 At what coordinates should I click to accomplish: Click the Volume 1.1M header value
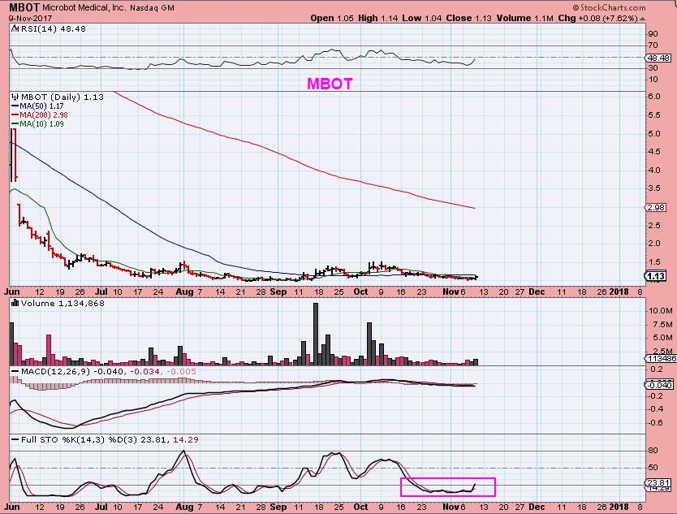pyautogui.click(x=525, y=18)
